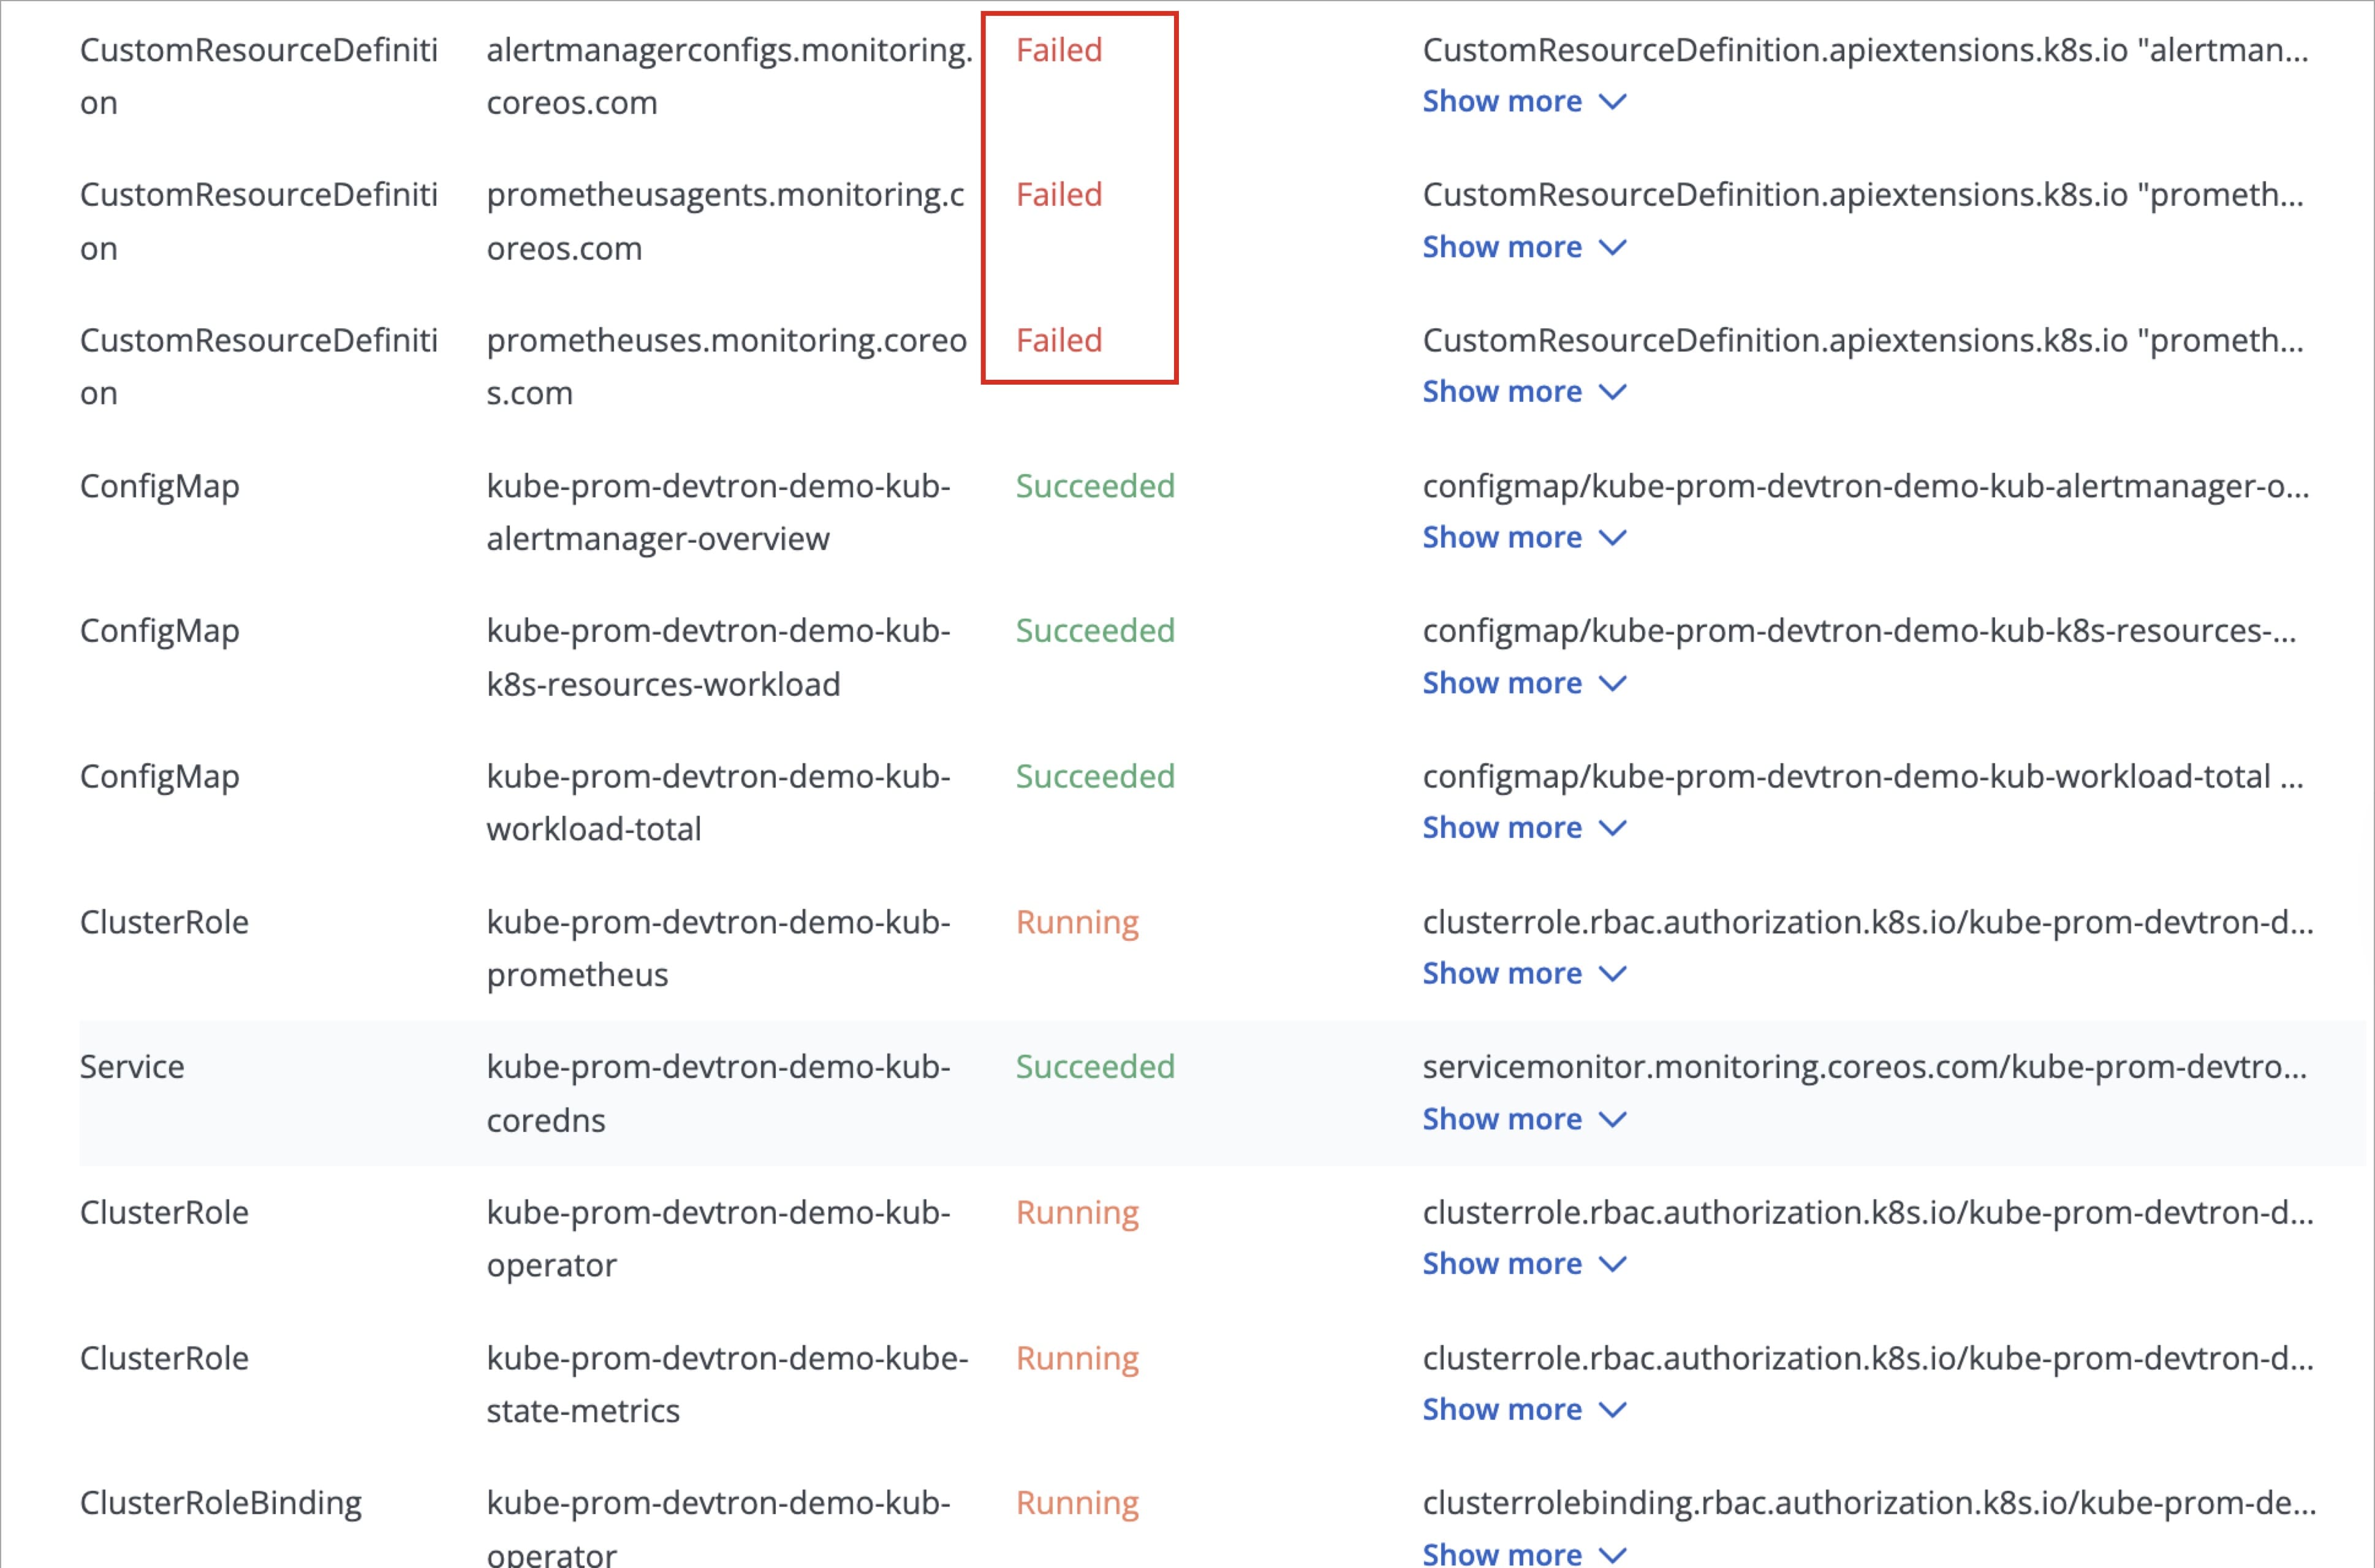Select resource name kube-prom-devtron-demo-kub-coredns

[718, 1093]
